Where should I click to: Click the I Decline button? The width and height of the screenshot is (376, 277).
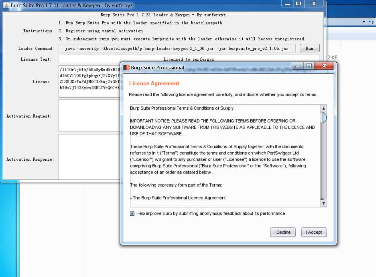[283, 232]
